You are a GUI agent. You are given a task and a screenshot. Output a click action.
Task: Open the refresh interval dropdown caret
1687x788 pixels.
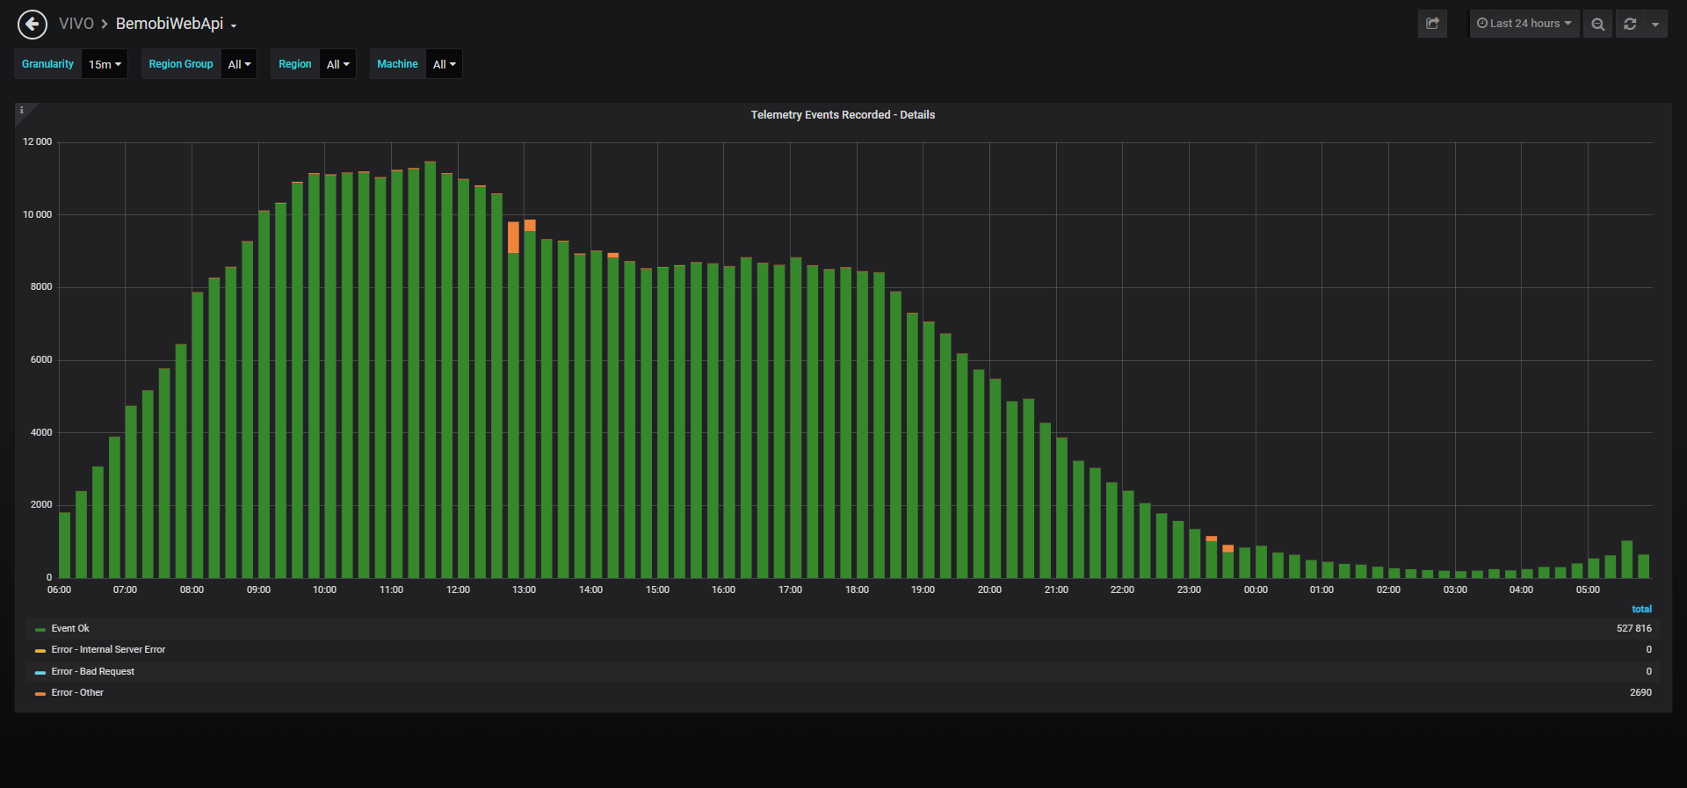(x=1655, y=24)
